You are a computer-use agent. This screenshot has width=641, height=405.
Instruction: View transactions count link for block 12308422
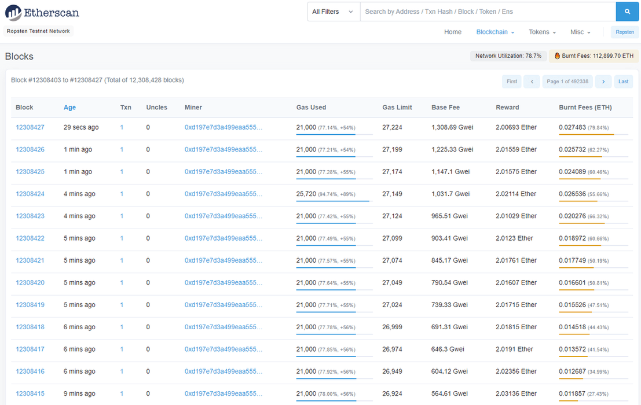point(122,238)
